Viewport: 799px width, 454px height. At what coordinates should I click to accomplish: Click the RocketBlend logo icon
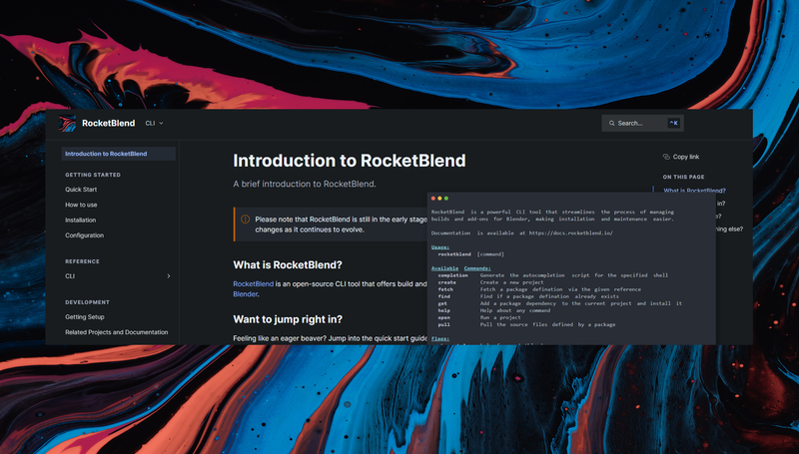67,123
